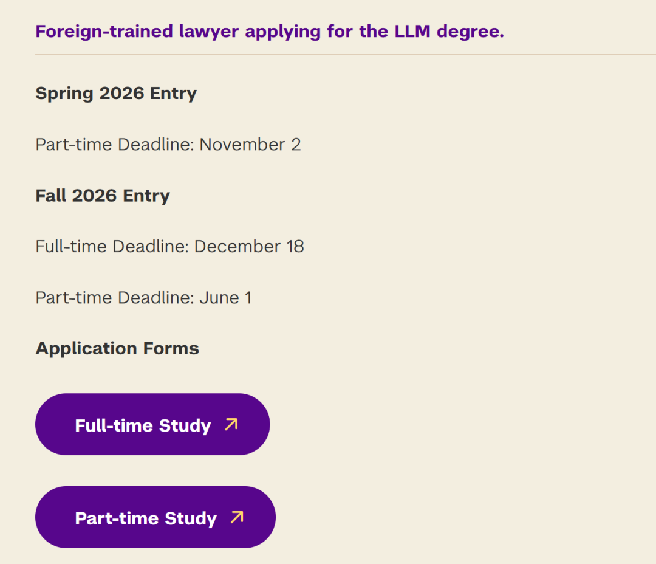This screenshot has height=564, width=656.
Task: Click the word Forms in Application Forms
Action: pyautogui.click(x=171, y=348)
